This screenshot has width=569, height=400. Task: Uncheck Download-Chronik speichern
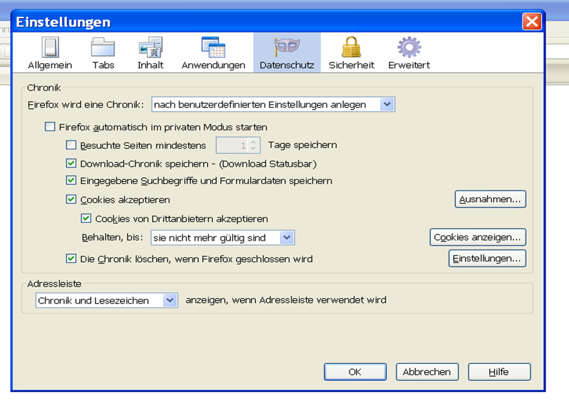tap(71, 163)
